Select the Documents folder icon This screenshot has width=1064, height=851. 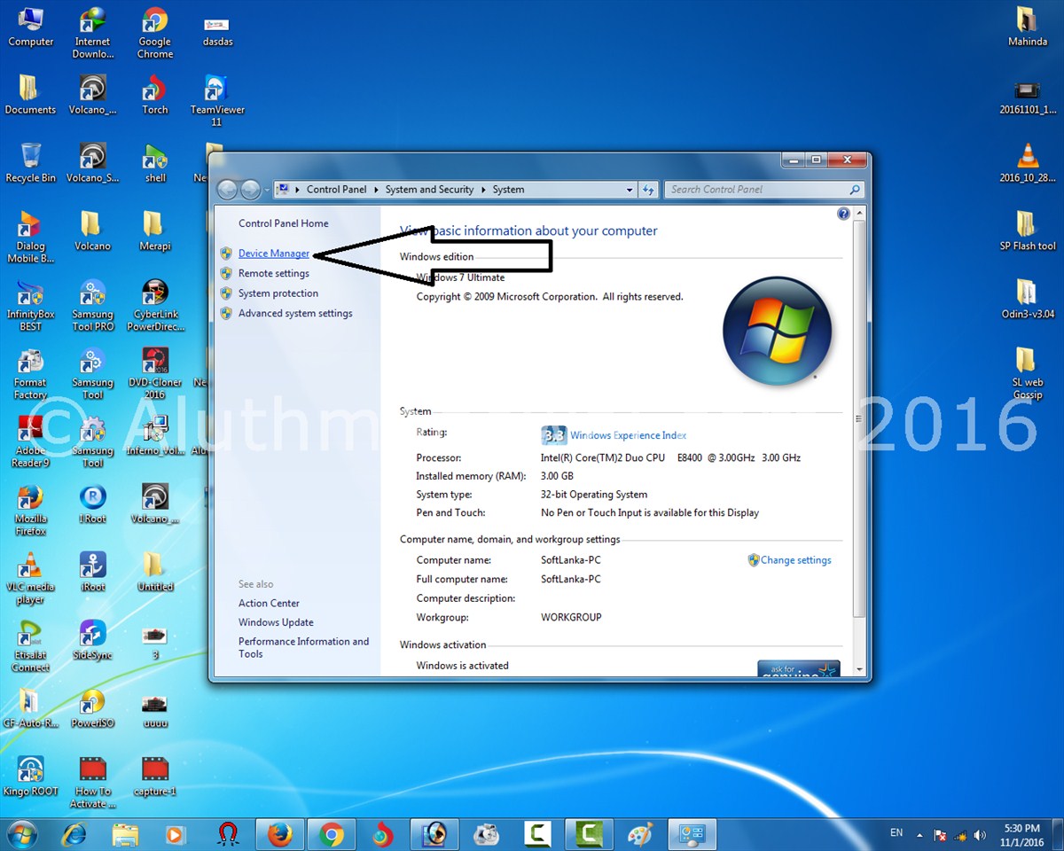30,95
